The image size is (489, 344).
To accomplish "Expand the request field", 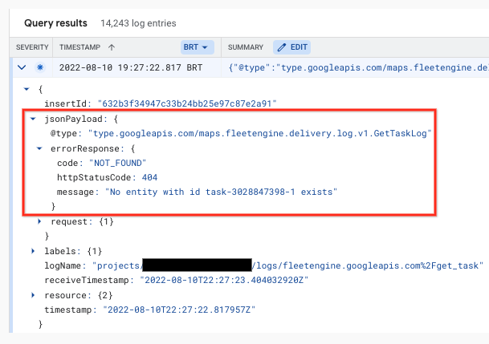I will tap(40, 221).
